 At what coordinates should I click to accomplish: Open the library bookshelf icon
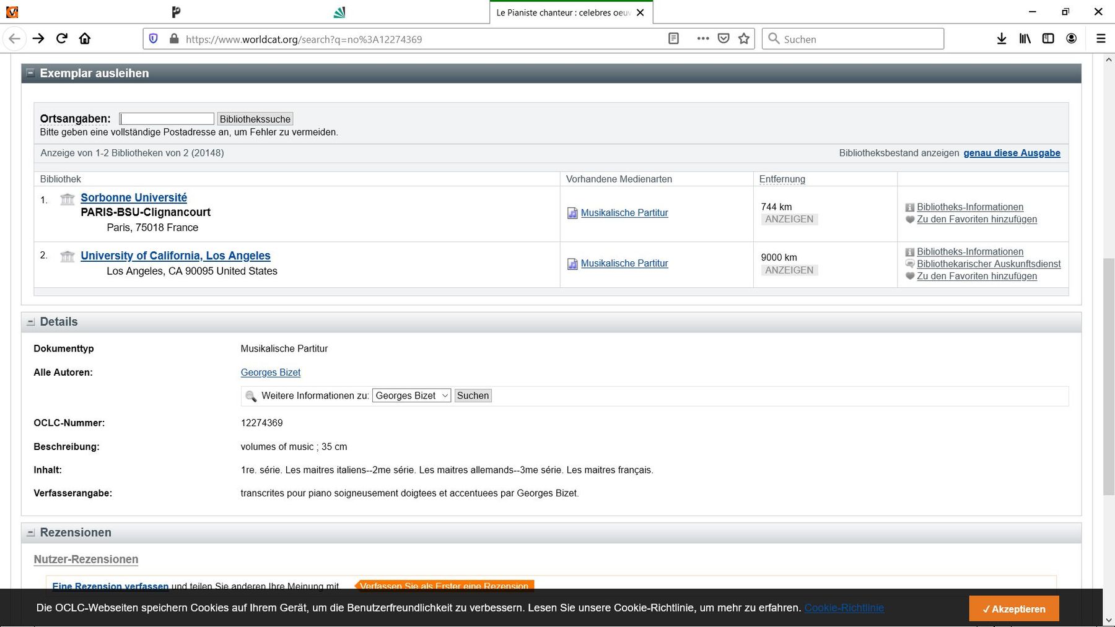(1025, 38)
